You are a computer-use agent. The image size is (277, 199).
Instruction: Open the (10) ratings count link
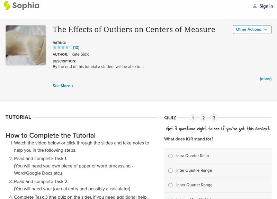[76, 47]
